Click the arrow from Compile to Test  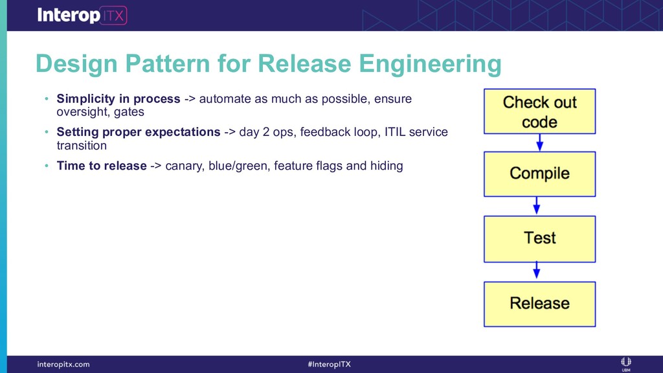coord(537,205)
